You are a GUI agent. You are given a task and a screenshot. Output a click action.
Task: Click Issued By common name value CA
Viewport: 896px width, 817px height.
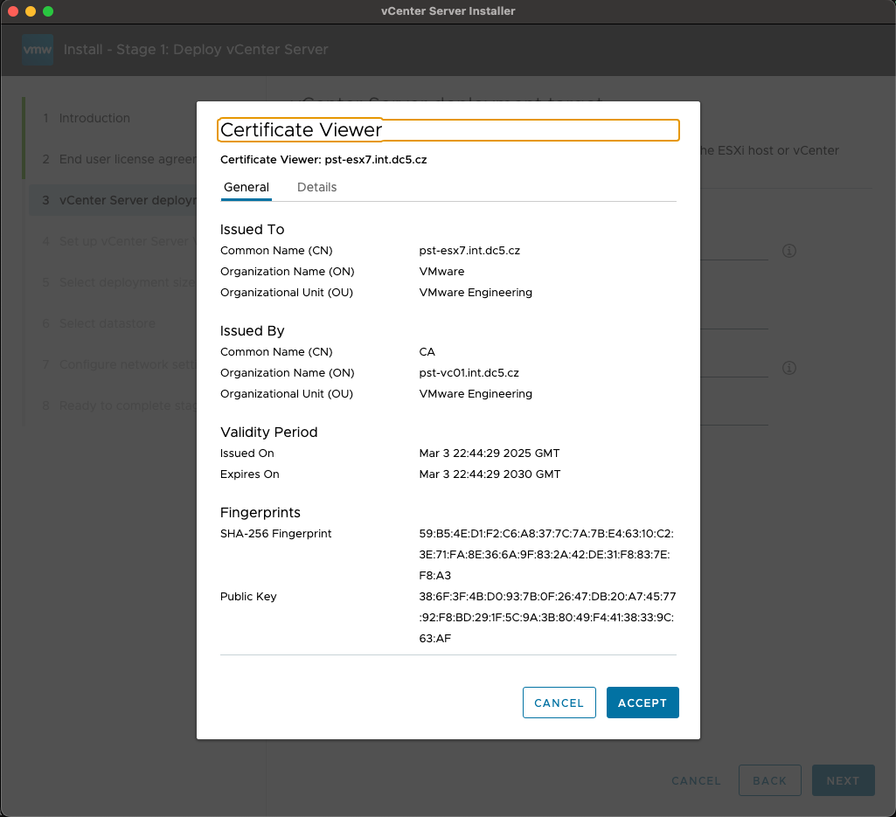coord(427,352)
